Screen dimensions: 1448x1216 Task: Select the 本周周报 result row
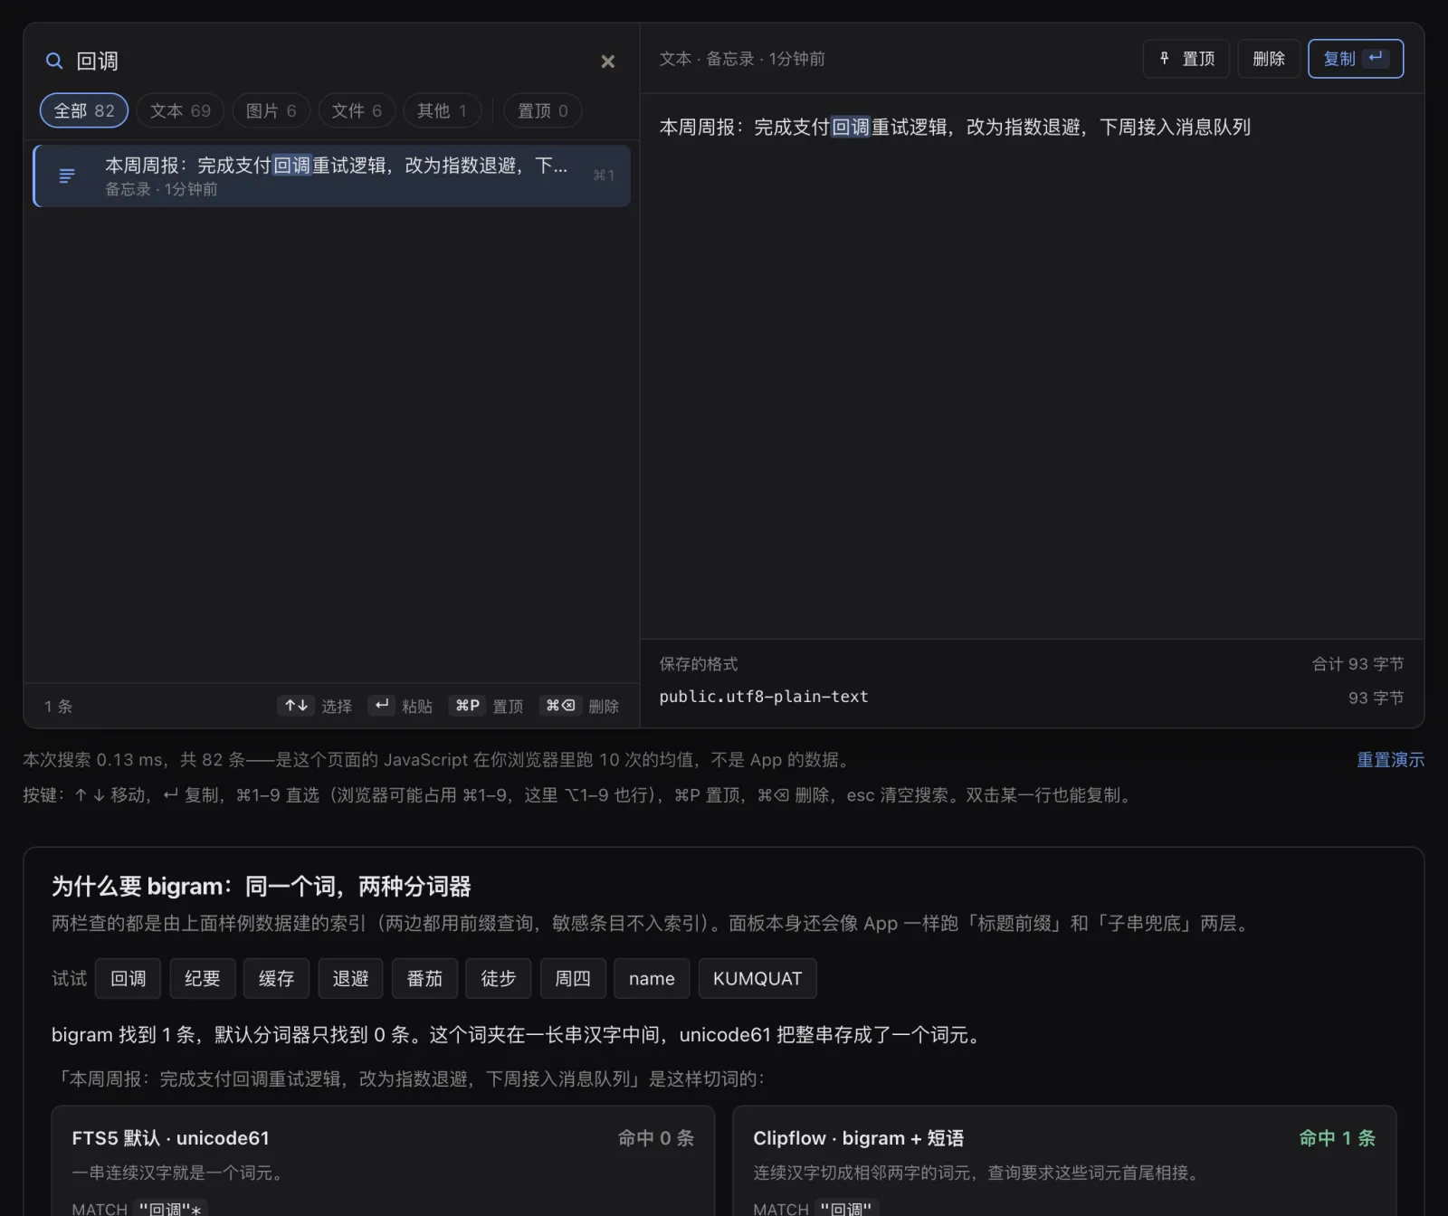click(x=331, y=176)
